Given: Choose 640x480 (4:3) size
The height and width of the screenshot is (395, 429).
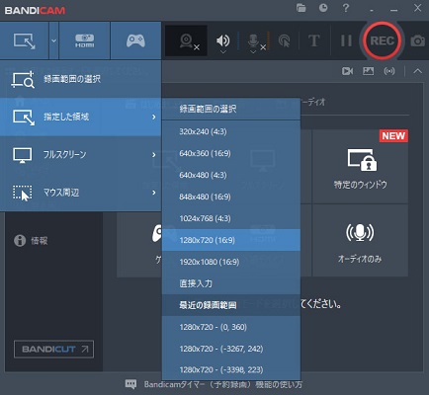Looking at the screenshot, I should coord(231,175).
